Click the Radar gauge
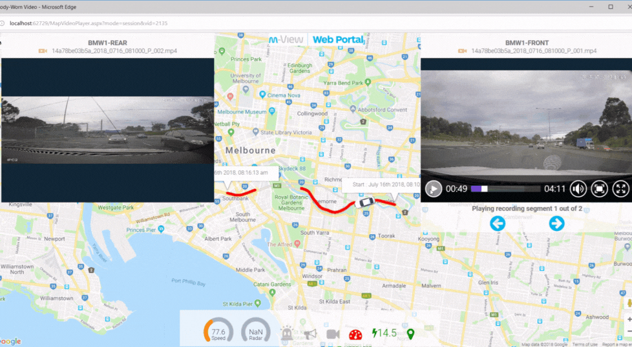Image resolution: width=632 pixels, height=347 pixels. click(x=256, y=332)
